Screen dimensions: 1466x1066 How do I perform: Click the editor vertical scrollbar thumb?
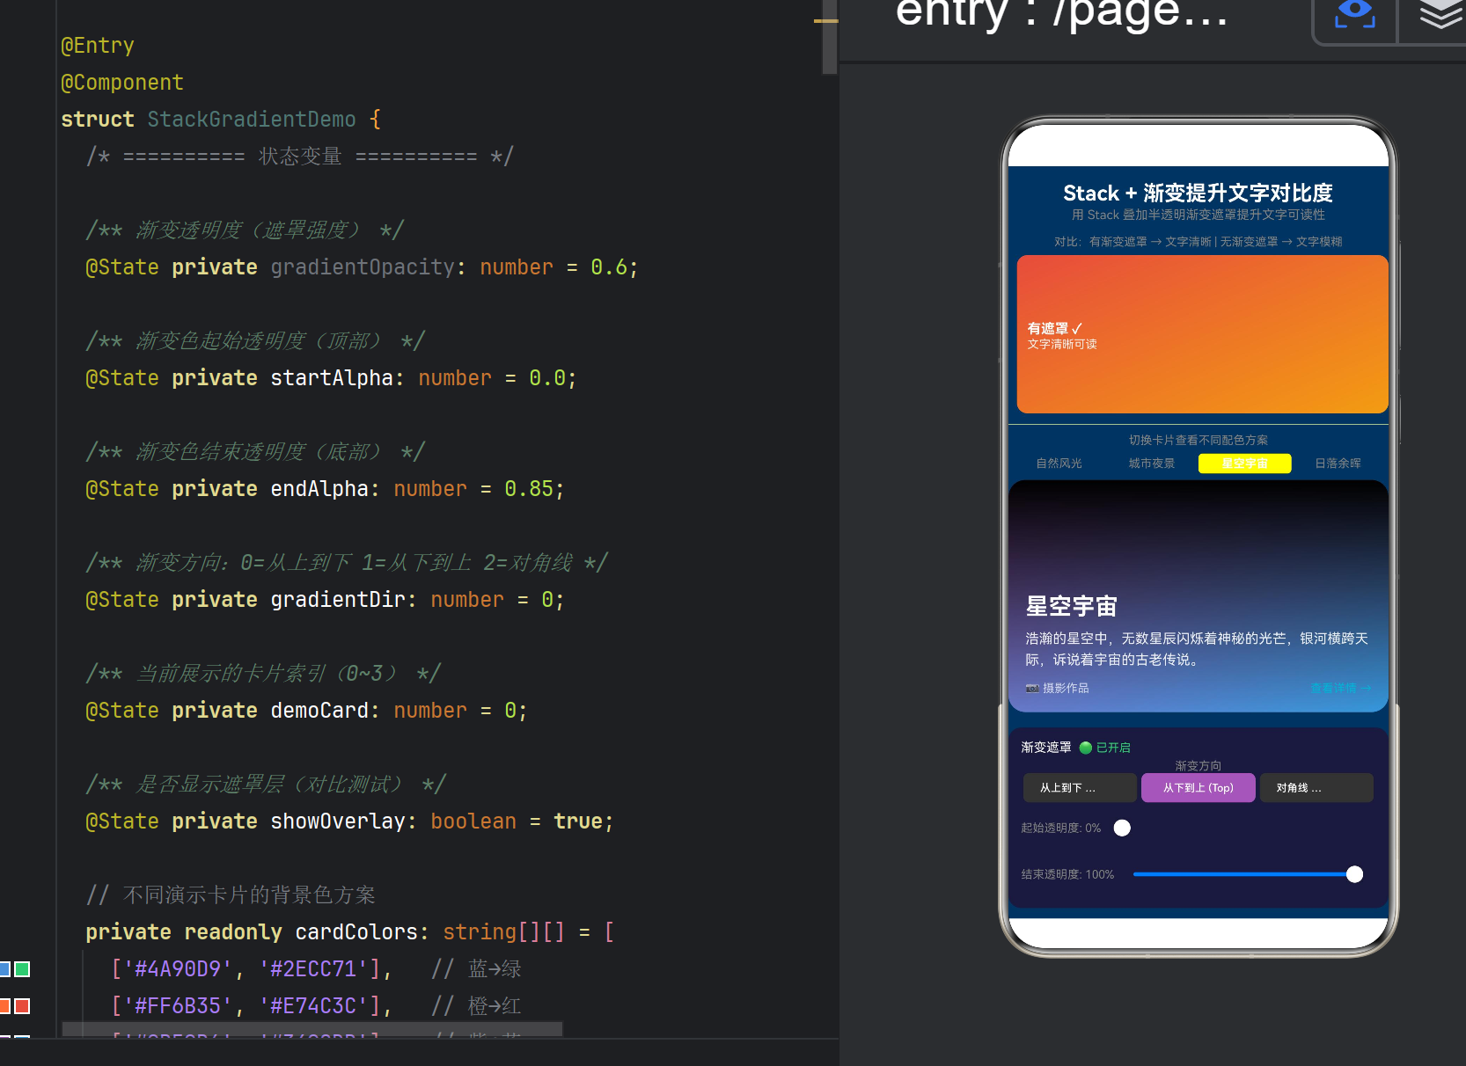[x=829, y=37]
